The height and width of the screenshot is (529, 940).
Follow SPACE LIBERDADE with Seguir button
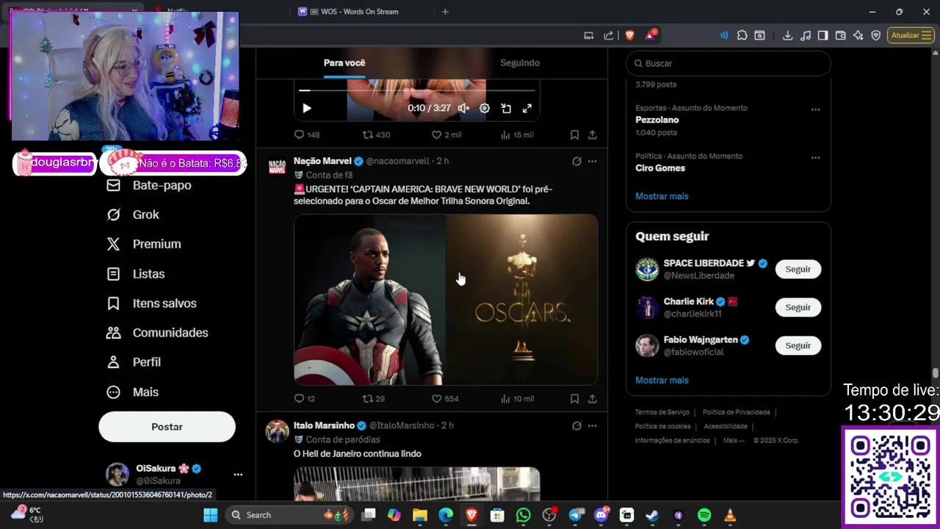798,269
